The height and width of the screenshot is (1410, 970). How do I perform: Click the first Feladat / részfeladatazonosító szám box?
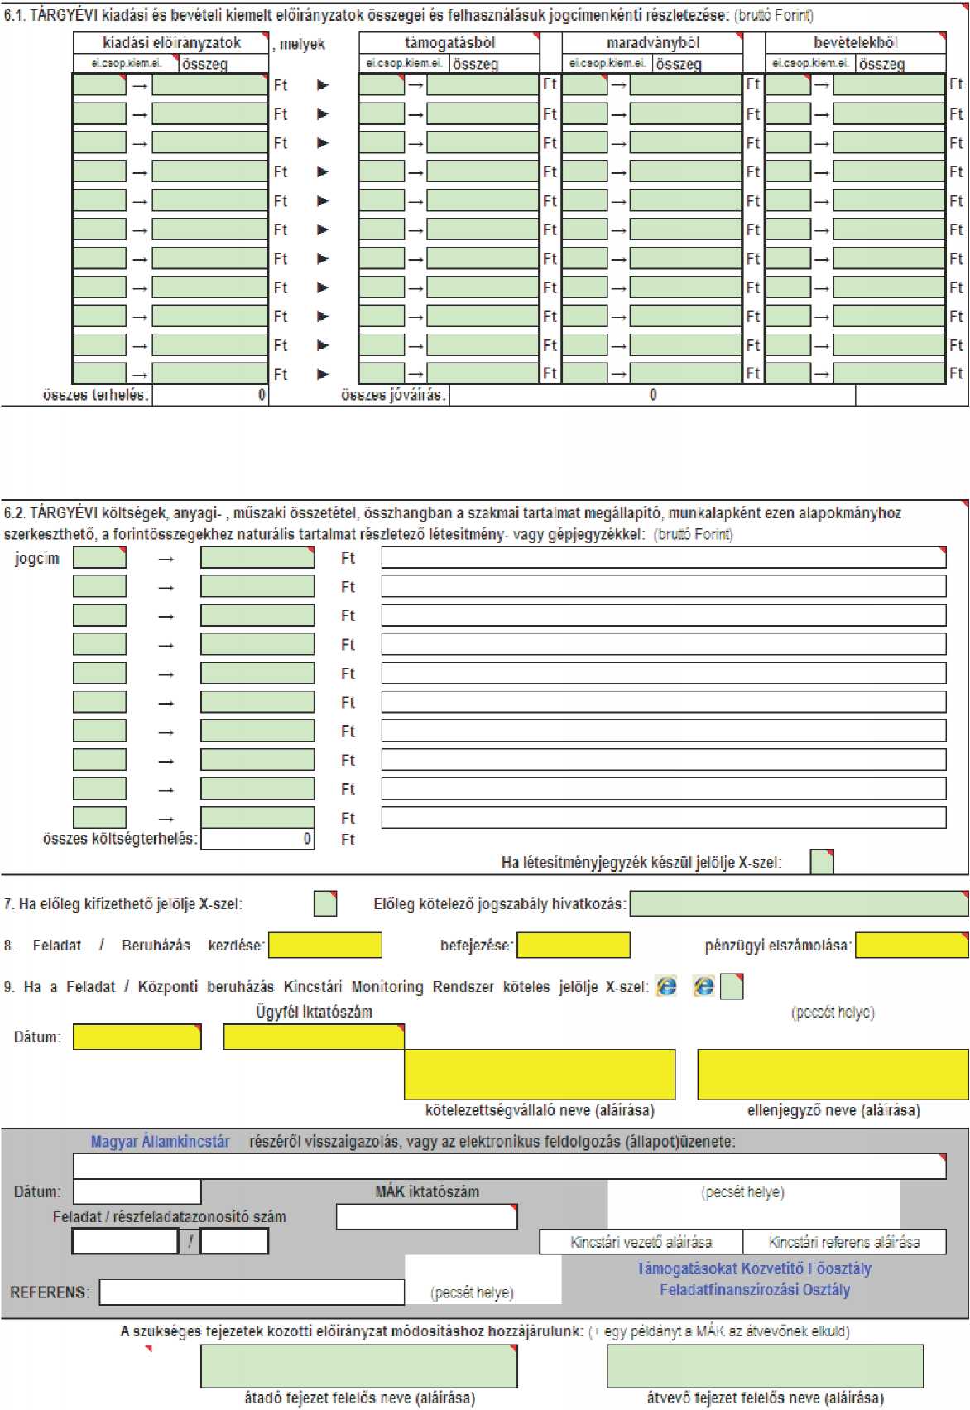tap(126, 1241)
